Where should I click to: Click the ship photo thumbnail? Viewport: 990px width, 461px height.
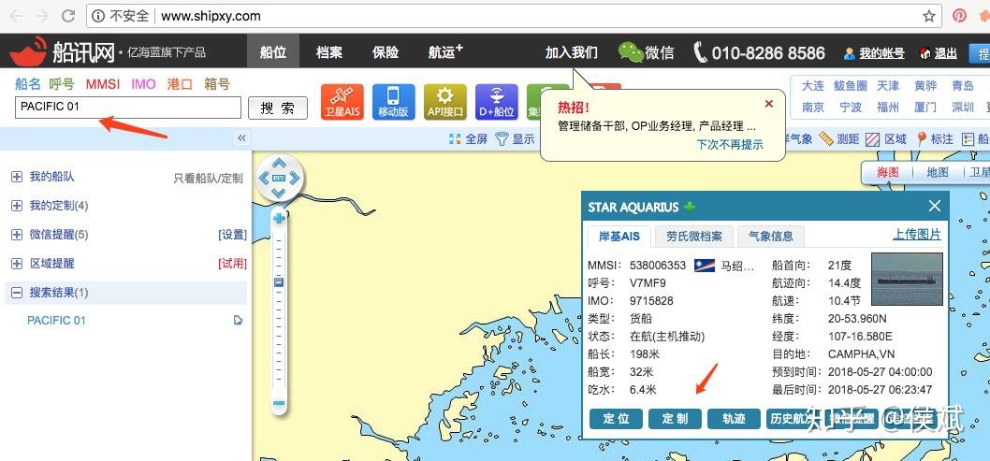pyautogui.click(x=907, y=279)
